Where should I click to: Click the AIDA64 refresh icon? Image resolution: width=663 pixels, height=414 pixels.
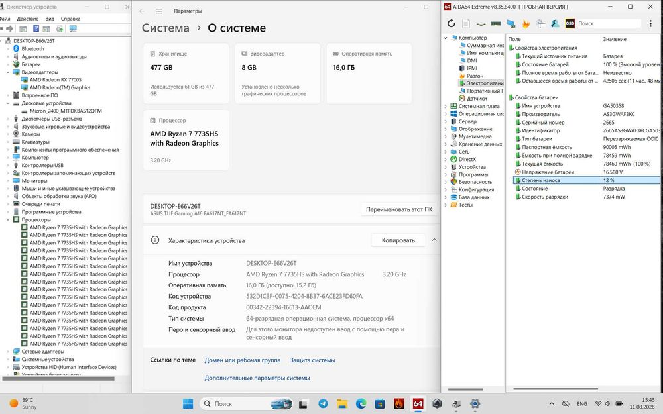point(451,24)
